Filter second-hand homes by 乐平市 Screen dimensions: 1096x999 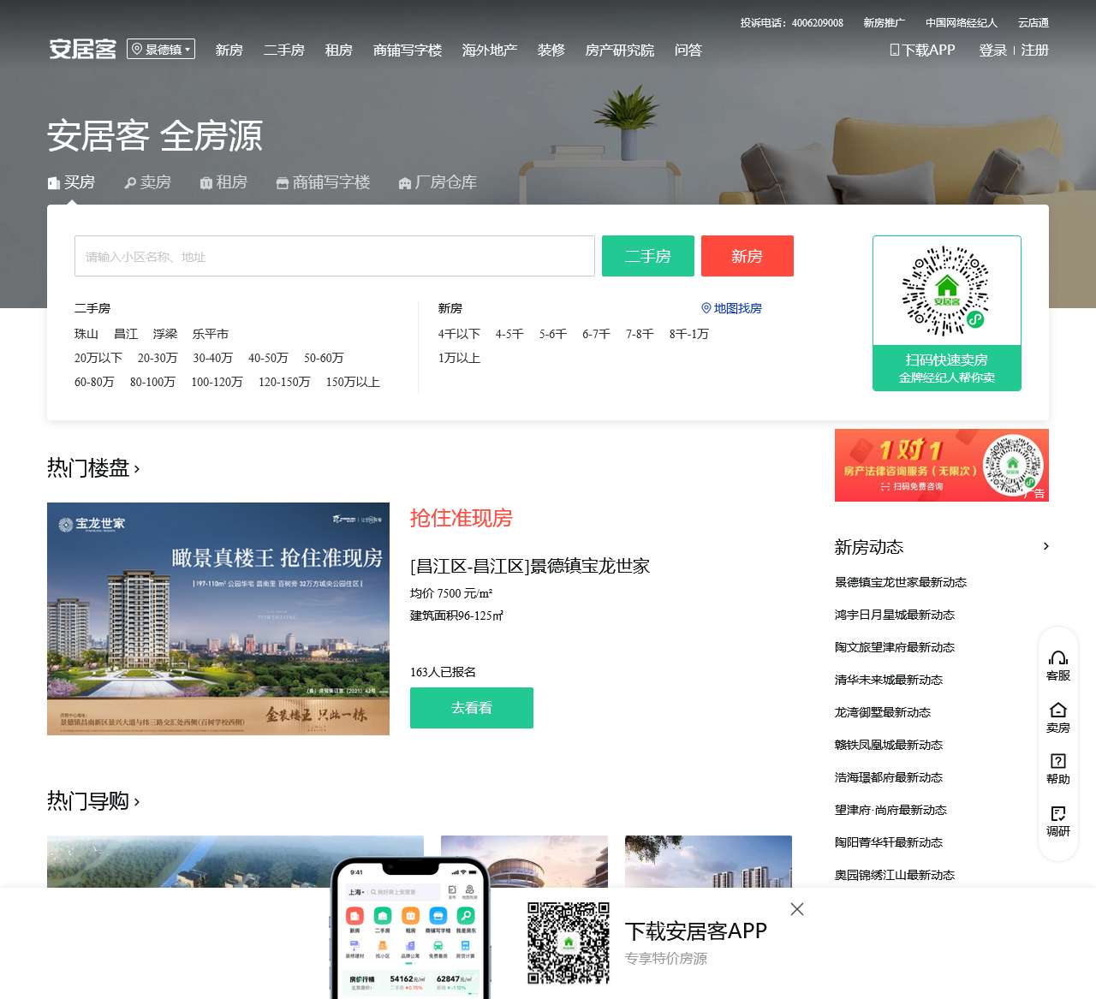point(211,334)
